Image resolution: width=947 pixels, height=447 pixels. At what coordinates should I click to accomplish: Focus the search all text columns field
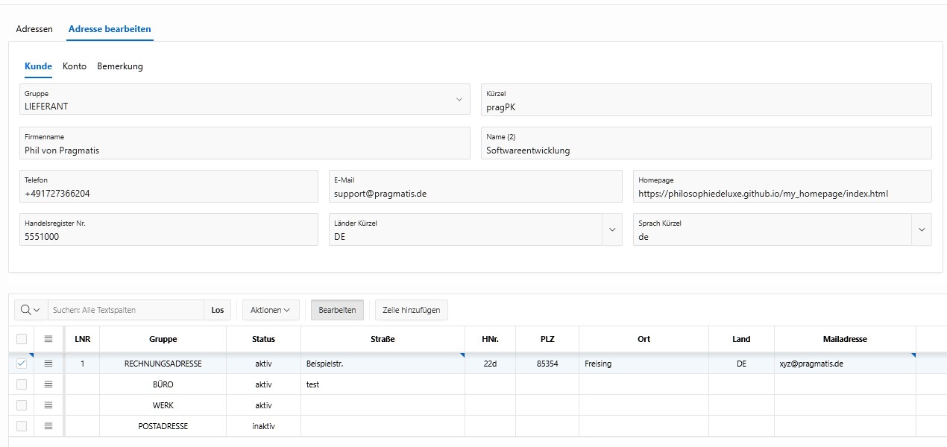click(x=126, y=310)
